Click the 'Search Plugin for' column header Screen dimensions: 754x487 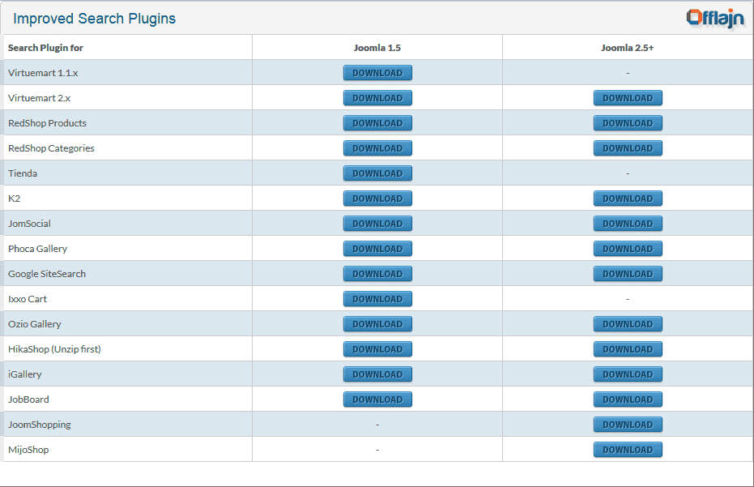45,48
